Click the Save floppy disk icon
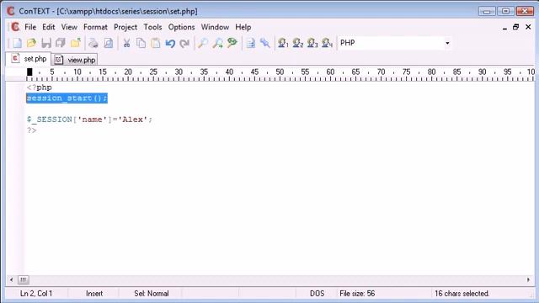 (x=46, y=43)
